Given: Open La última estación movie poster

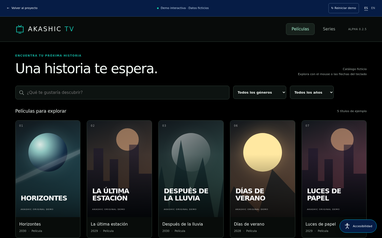Looking at the screenshot, I should 119,169.
